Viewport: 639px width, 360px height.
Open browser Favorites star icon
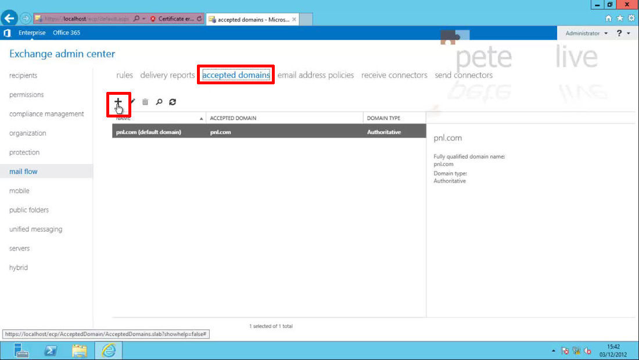[620, 19]
